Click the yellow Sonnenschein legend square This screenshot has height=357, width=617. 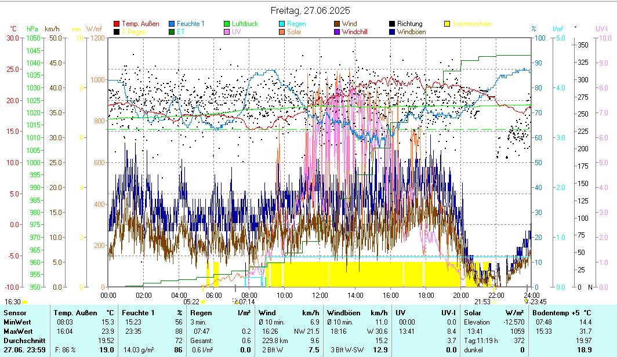coord(447,24)
